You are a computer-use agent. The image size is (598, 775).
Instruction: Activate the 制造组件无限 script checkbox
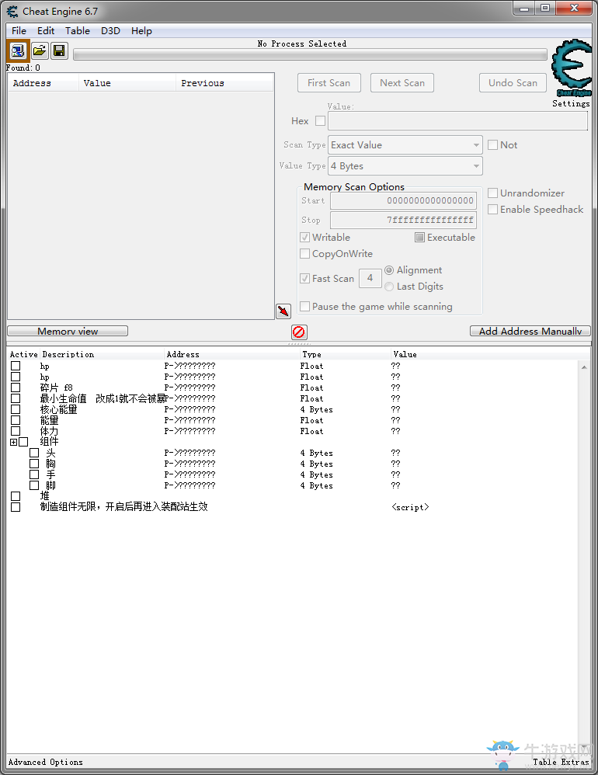(x=16, y=507)
